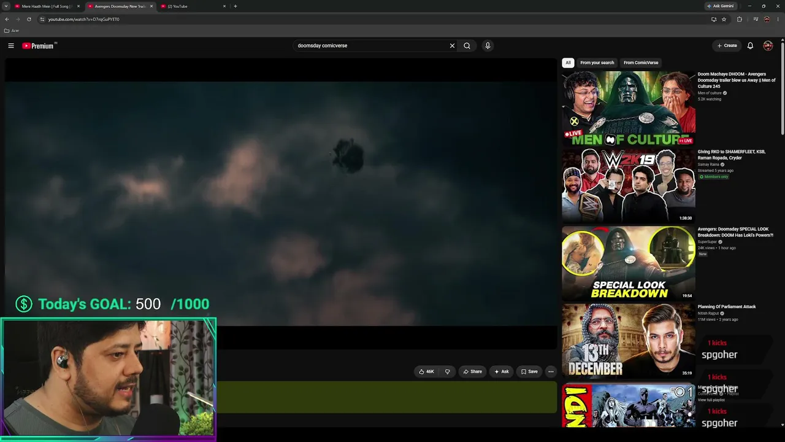Viewport: 785px width, 442px height.
Task: Visit Samay Raina channel
Action: tap(708, 165)
